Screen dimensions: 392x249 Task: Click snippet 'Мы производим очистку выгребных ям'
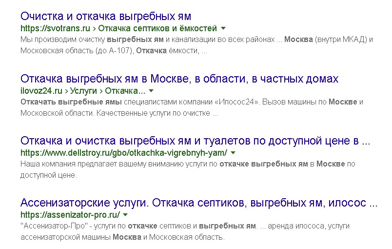click(92, 40)
